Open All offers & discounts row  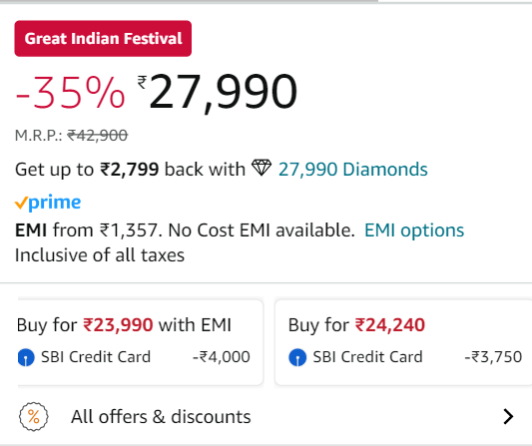[266, 416]
